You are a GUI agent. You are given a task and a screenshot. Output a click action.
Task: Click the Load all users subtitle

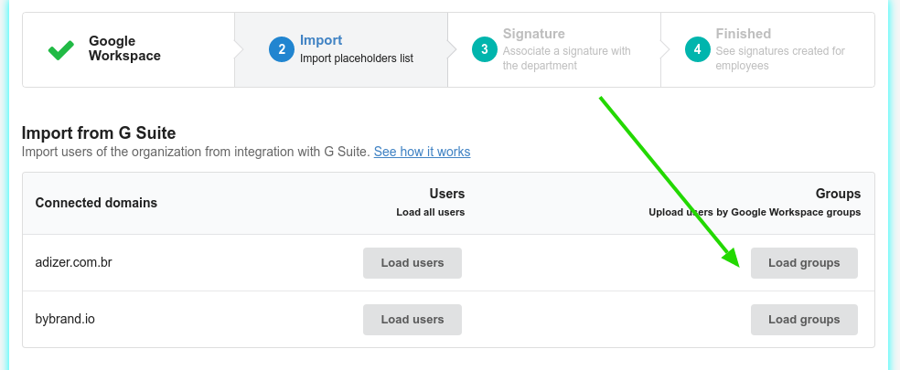(431, 212)
